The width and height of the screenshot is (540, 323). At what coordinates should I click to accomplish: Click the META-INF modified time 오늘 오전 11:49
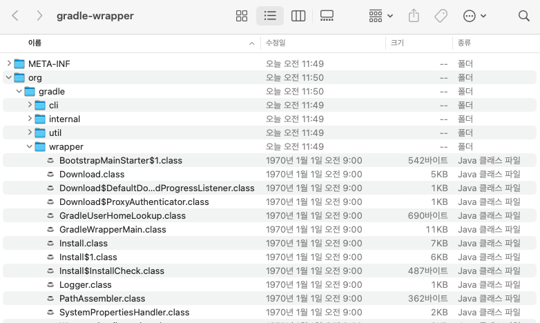[294, 63]
